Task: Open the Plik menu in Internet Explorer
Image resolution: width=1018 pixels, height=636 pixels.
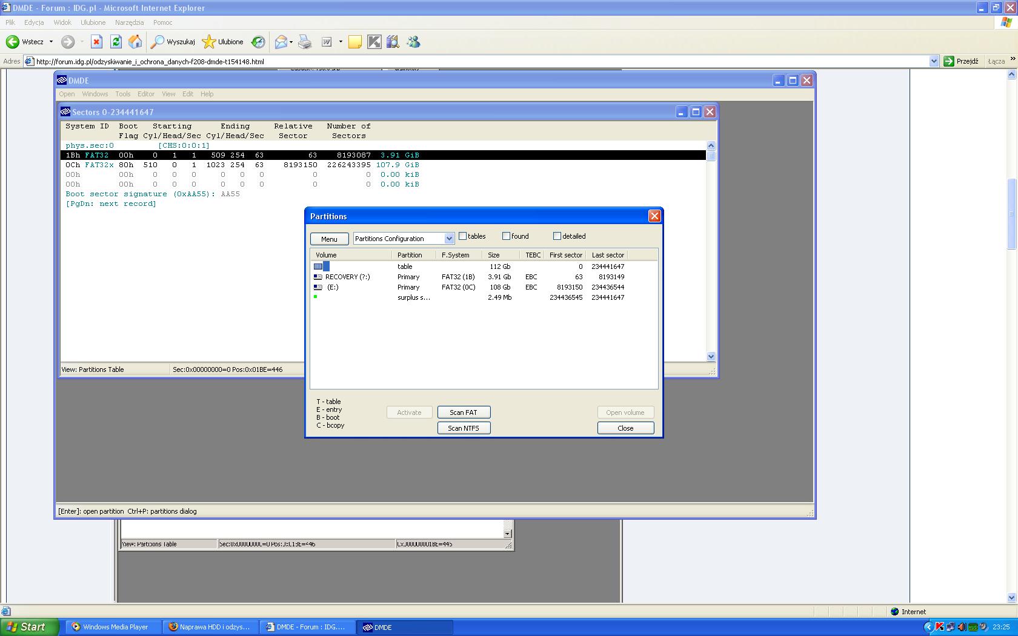Action: [x=10, y=22]
